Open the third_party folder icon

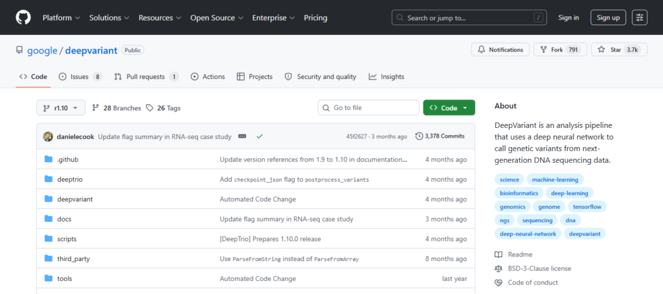49,258
